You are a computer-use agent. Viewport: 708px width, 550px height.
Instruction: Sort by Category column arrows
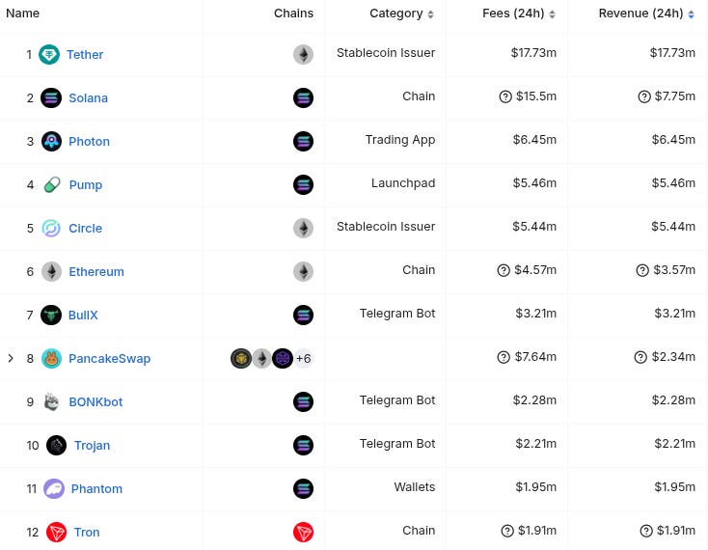pyautogui.click(x=431, y=14)
